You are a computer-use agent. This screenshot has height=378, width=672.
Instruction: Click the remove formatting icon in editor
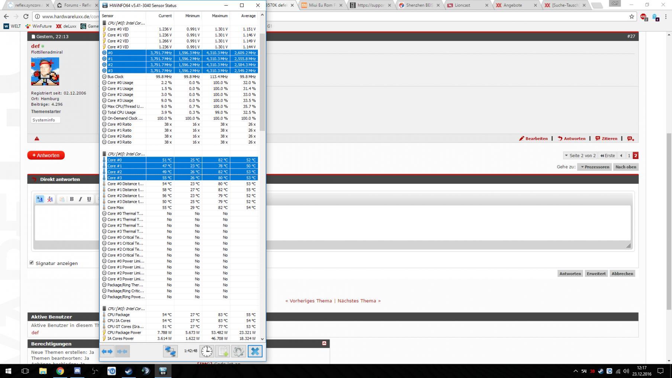(50, 199)
